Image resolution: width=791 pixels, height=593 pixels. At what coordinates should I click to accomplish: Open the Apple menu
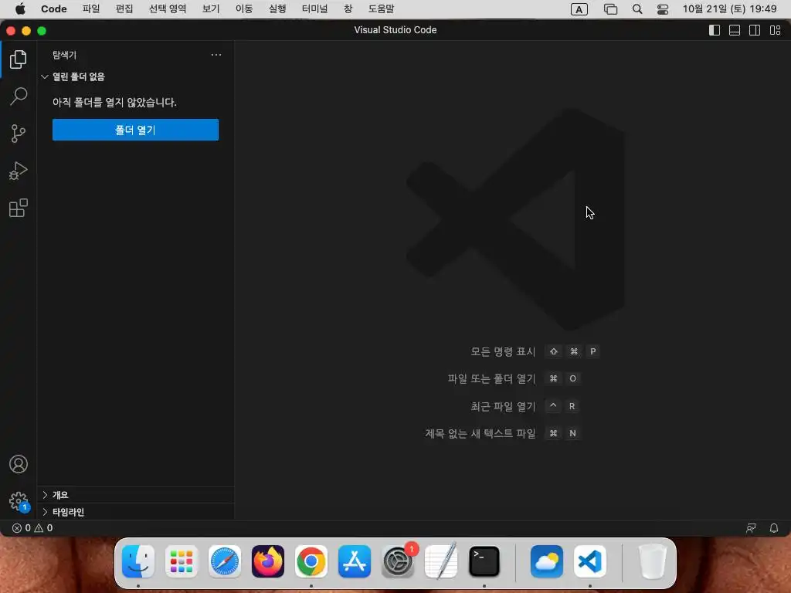20,9
